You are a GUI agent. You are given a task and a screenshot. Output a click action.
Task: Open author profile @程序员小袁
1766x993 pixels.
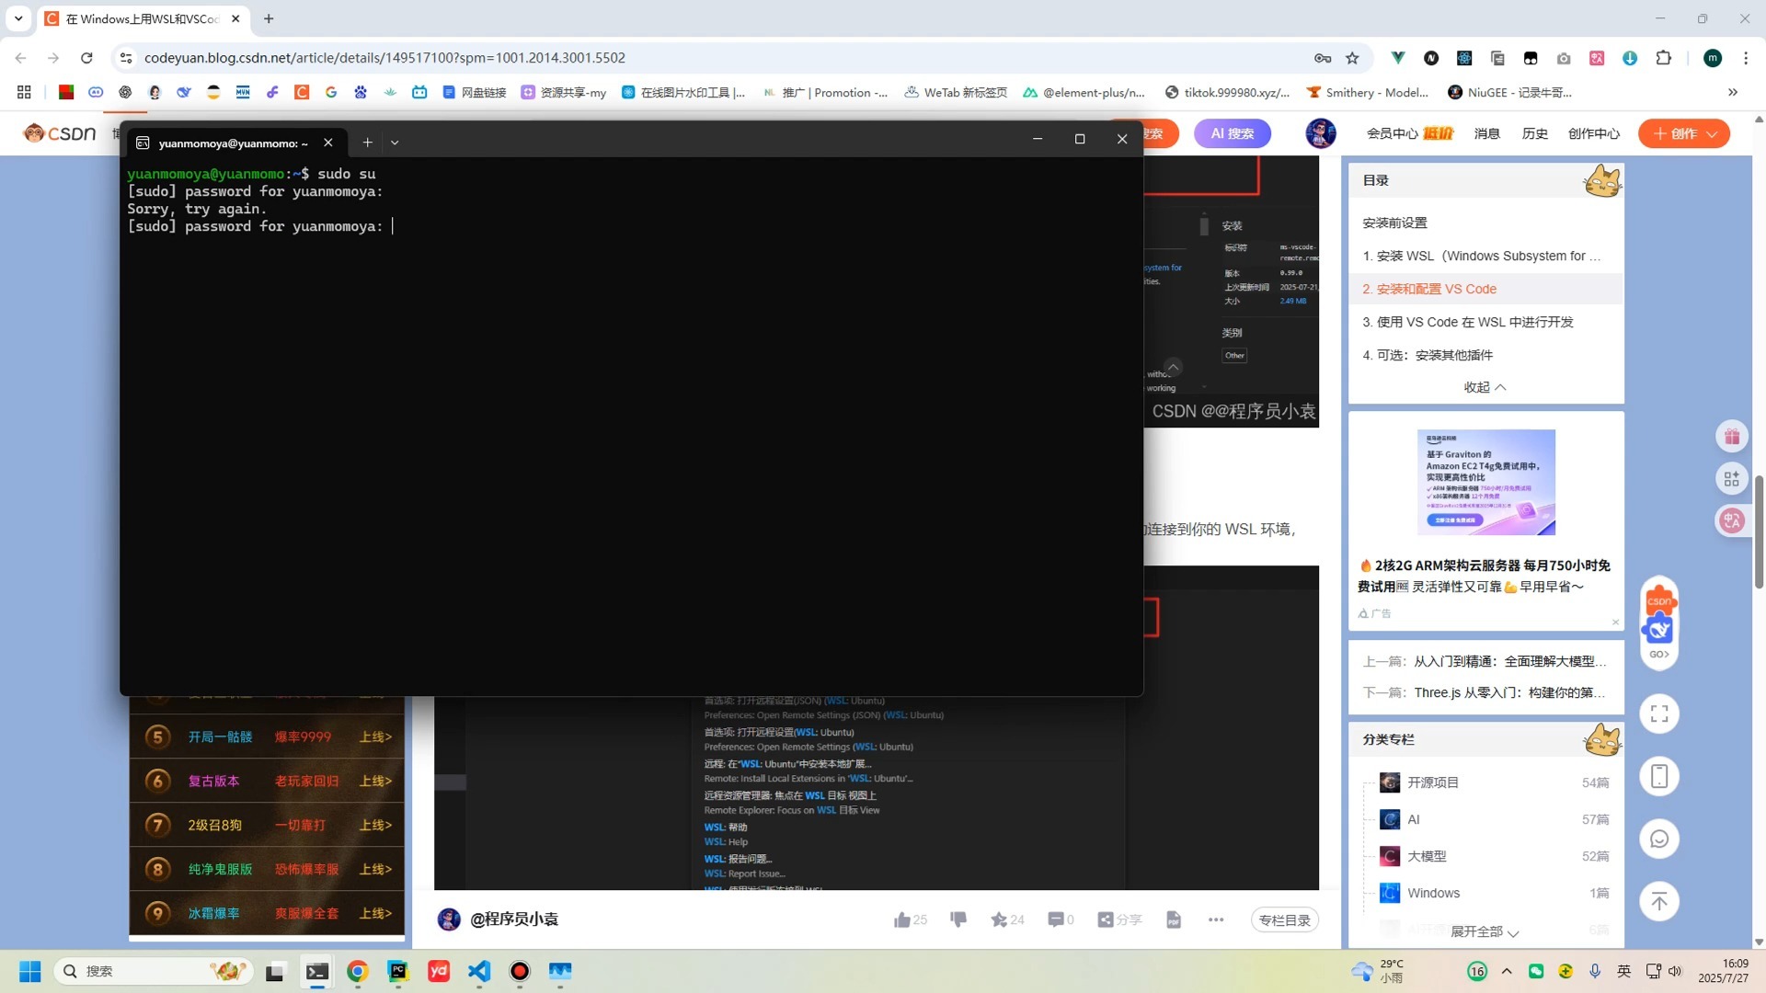click(513, 919)
